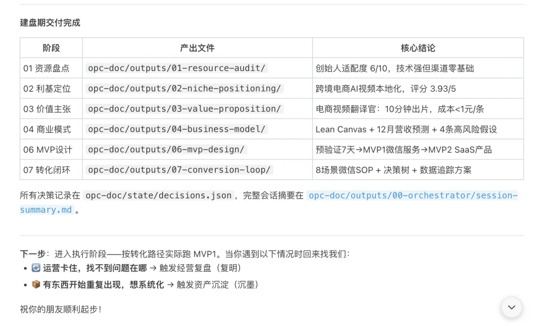Click the 07-conversion-loop output path

pyautogui.click(x=179, y=170)
